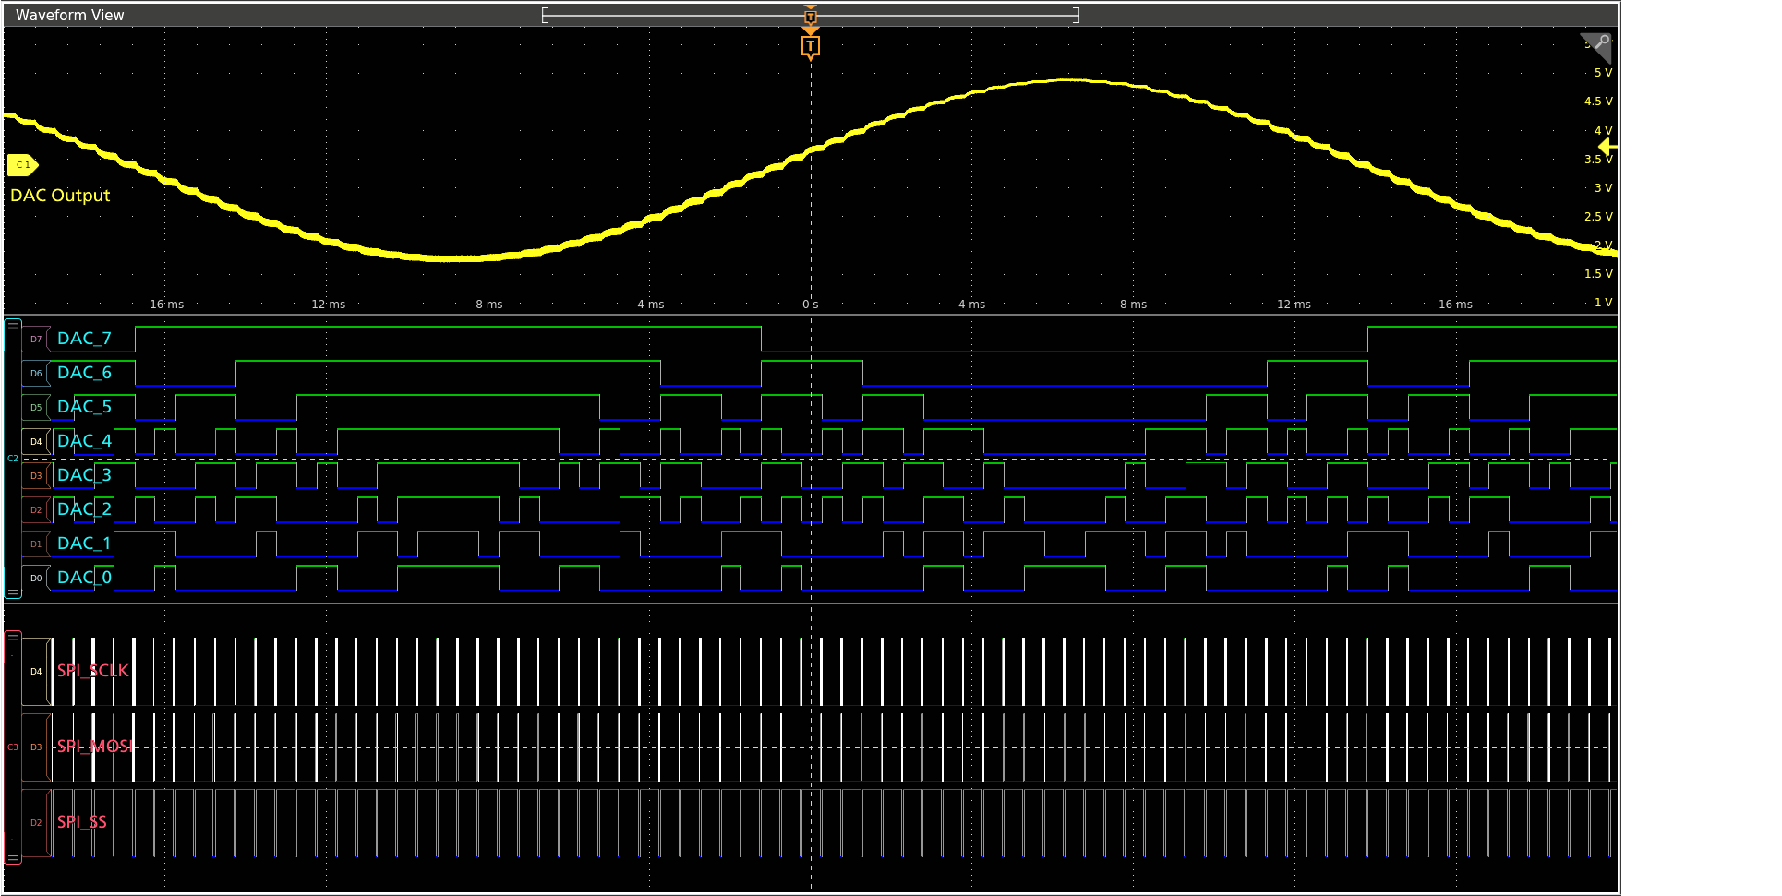The height and width of the screenshot is (896, 1782).
Task: Click the D2 badge next to SPI_SS
Action: [35, 821]
